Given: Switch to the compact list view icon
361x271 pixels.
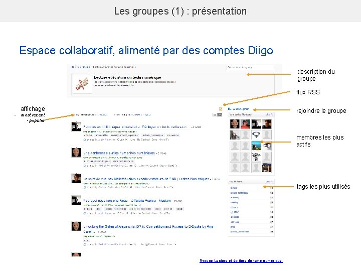Looking at the screenshot, I should pos(215,114).
